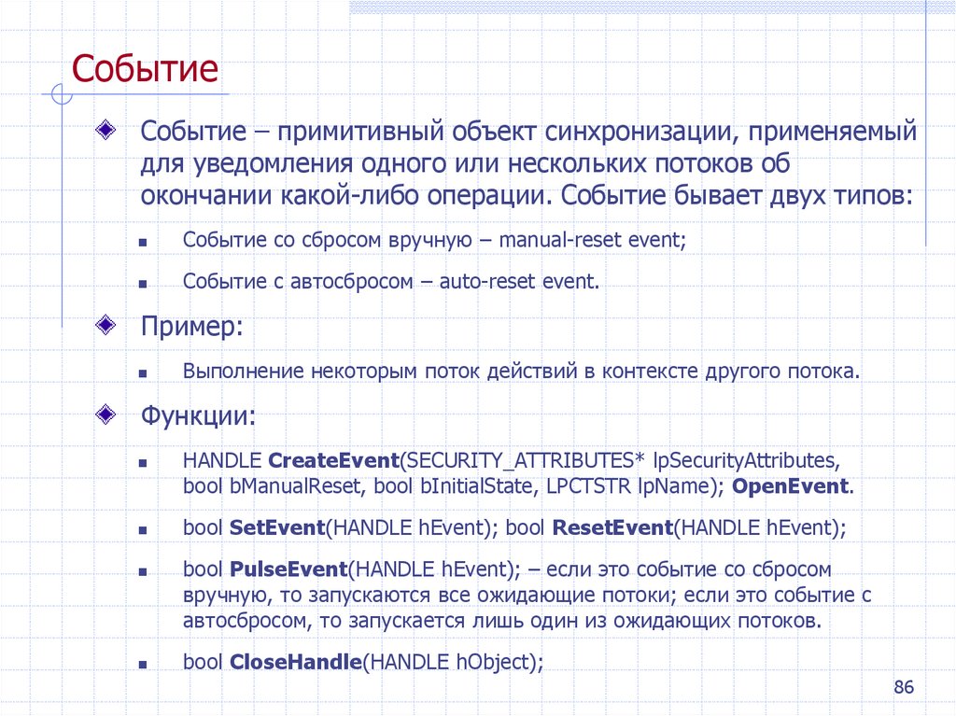Click the bold word "ResetEvent"
Image resolution: width=956 pixels, height=716 pixels.
click(612, 527)
